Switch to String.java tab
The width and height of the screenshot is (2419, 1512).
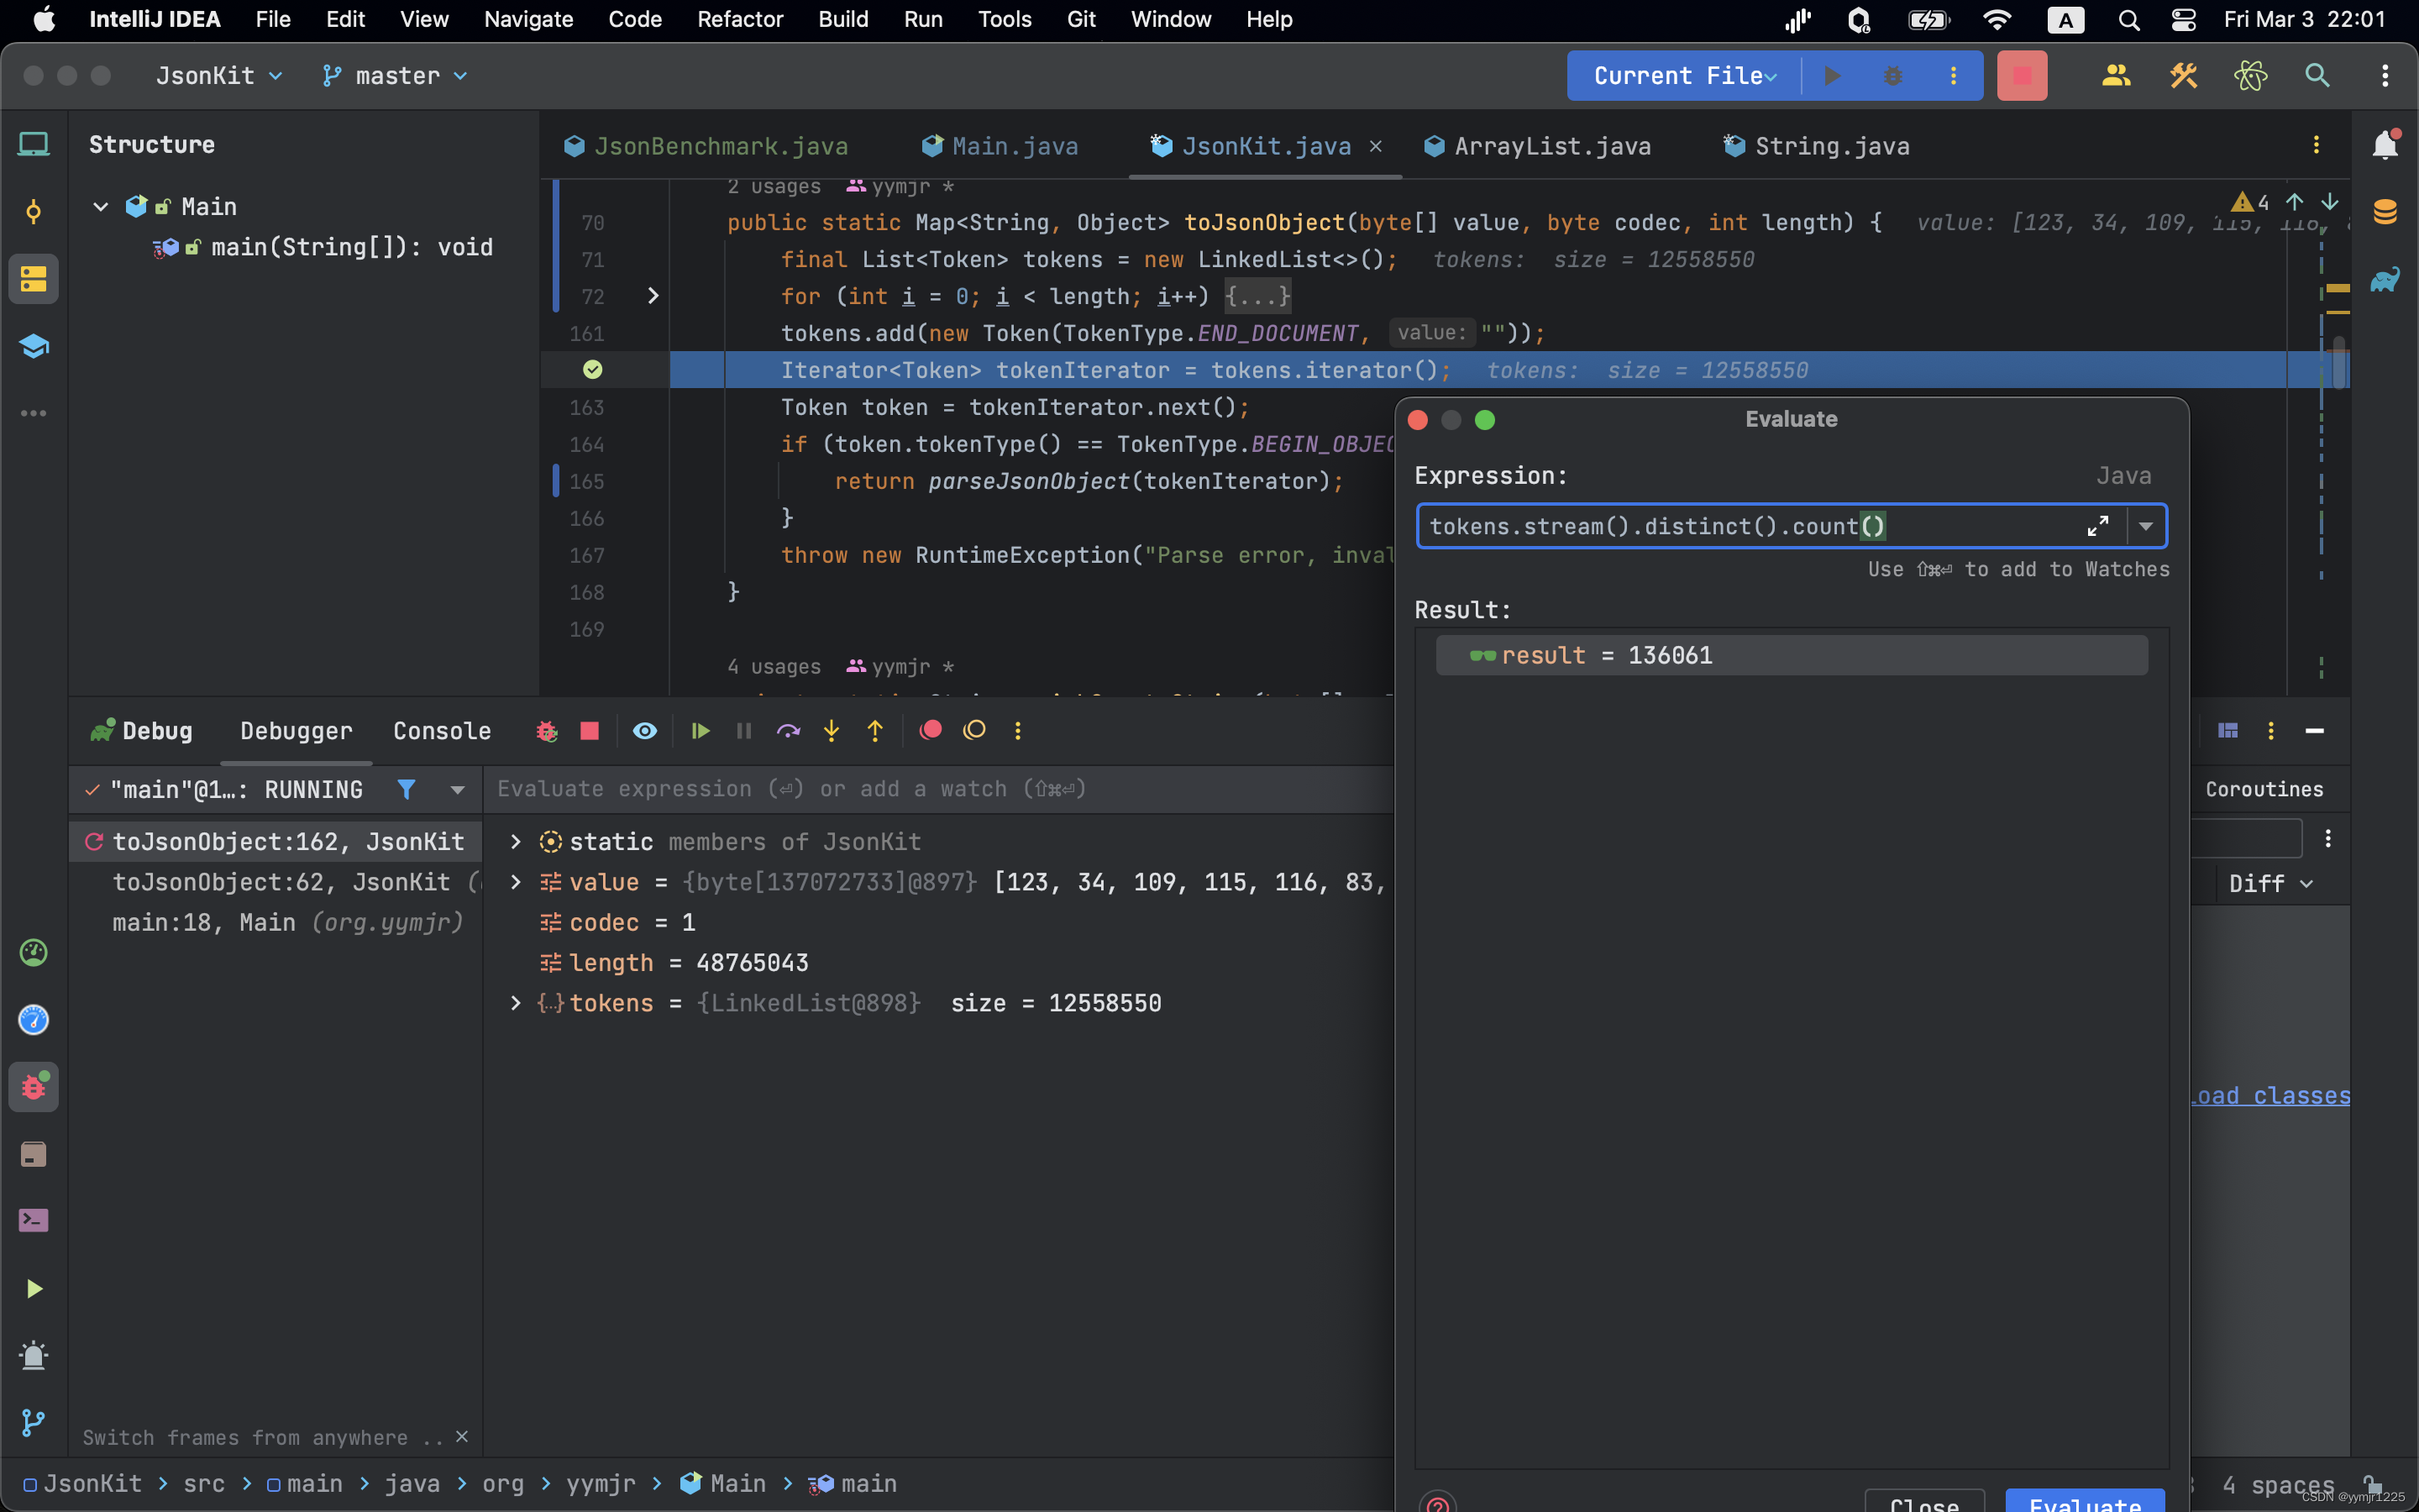(1818, 146)
